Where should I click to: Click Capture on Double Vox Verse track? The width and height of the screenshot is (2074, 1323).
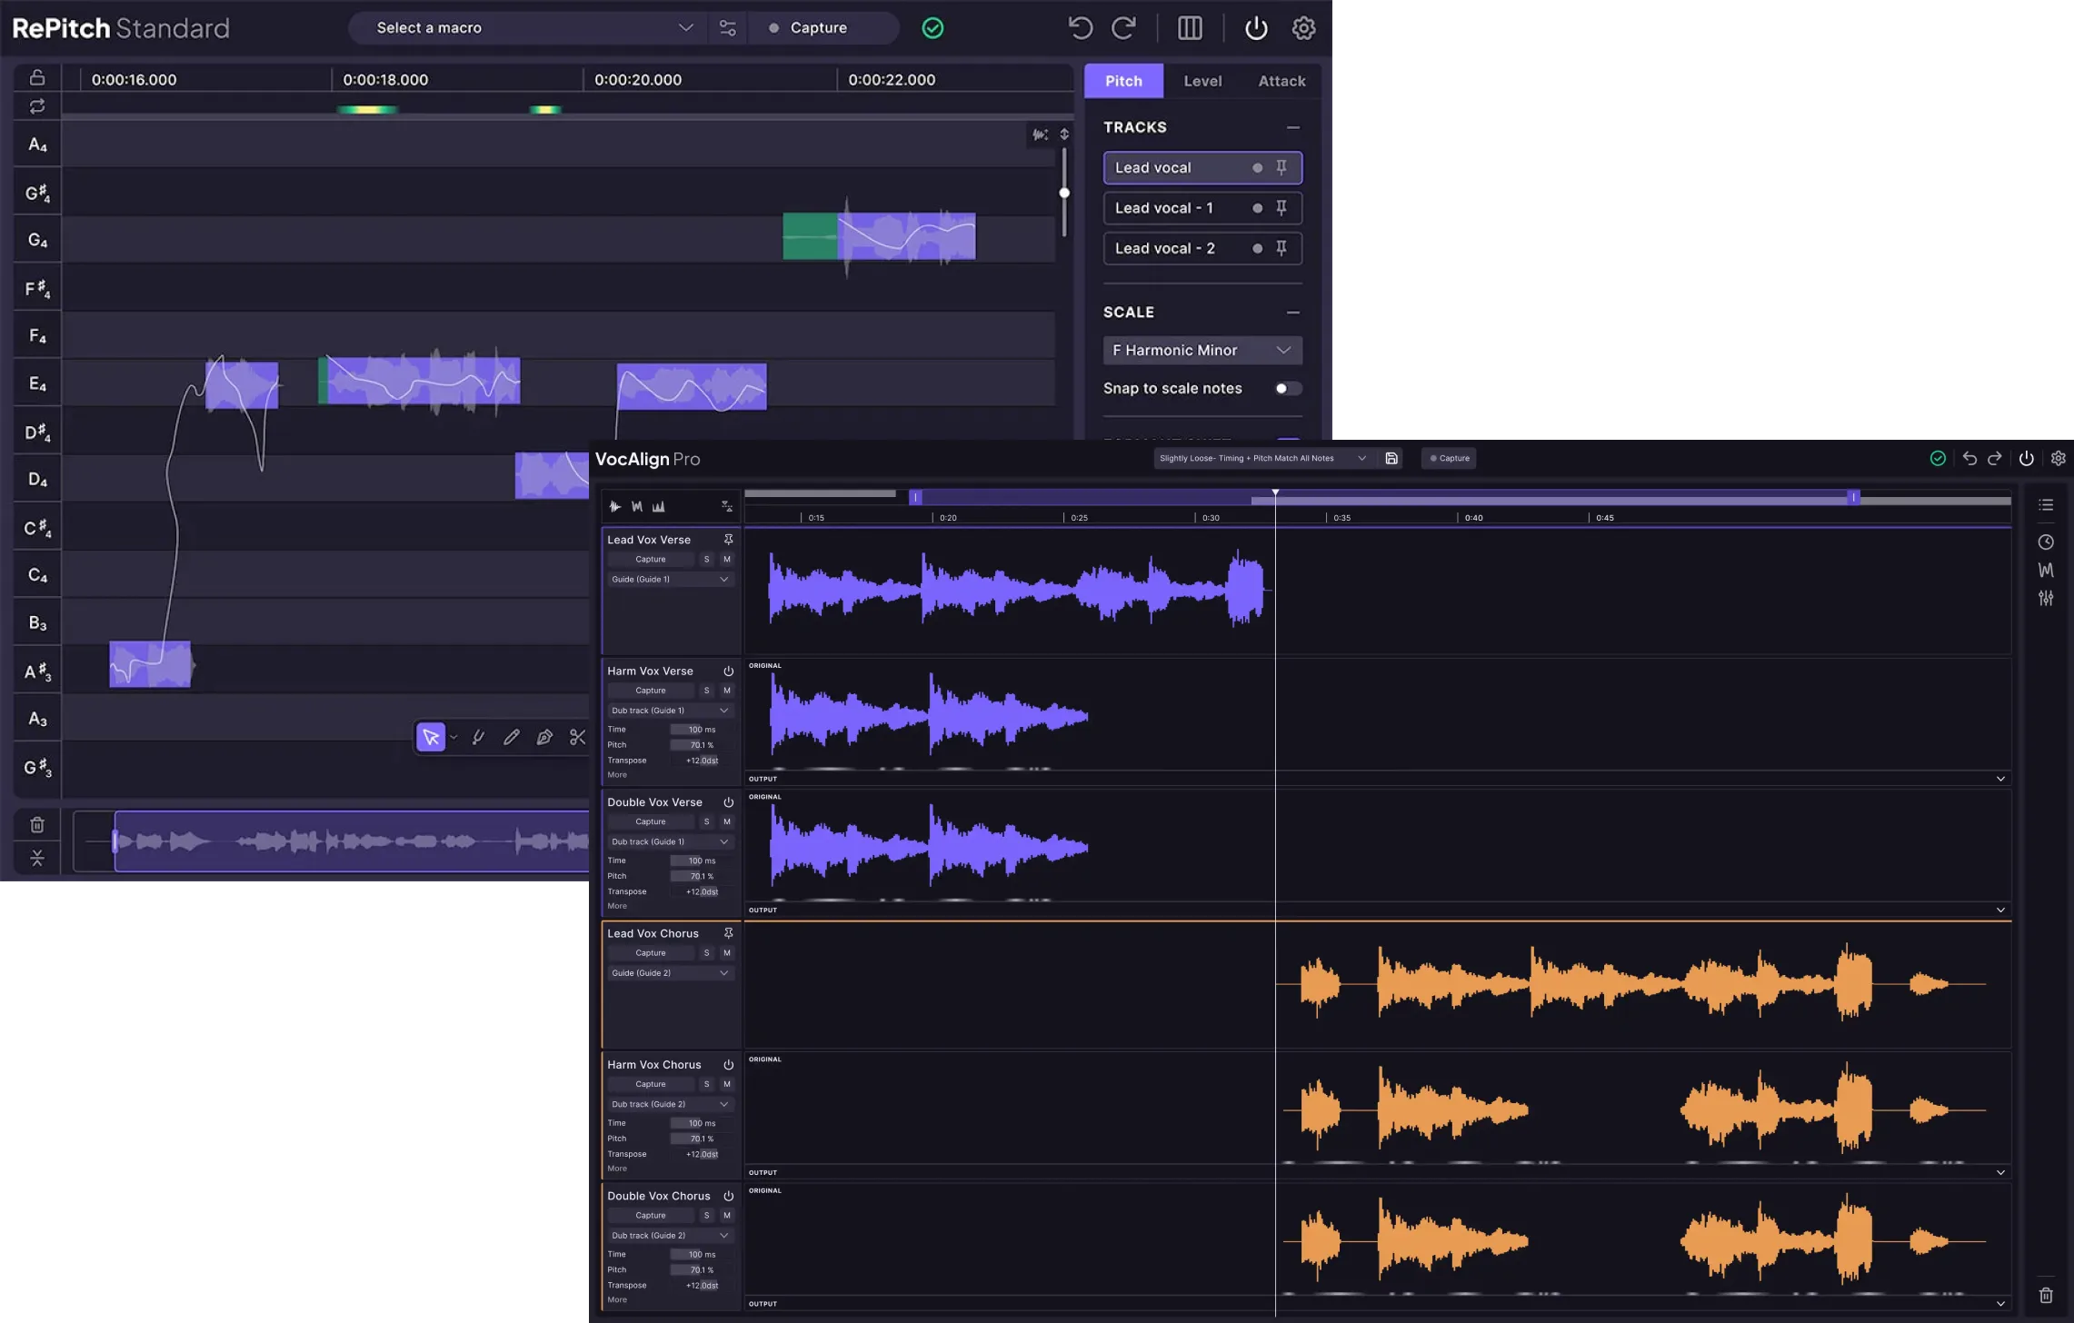pyautogui.click(x=651, y=822)
